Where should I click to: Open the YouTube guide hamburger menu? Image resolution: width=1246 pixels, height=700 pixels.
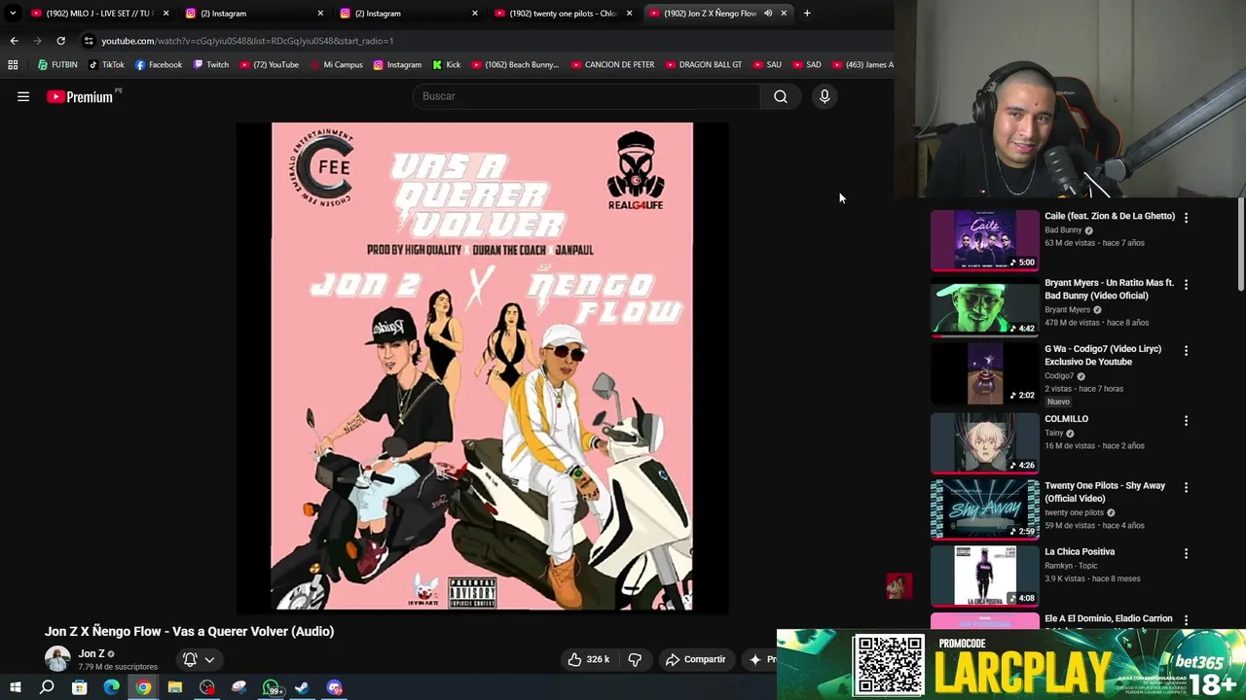[x=23, y=96]
